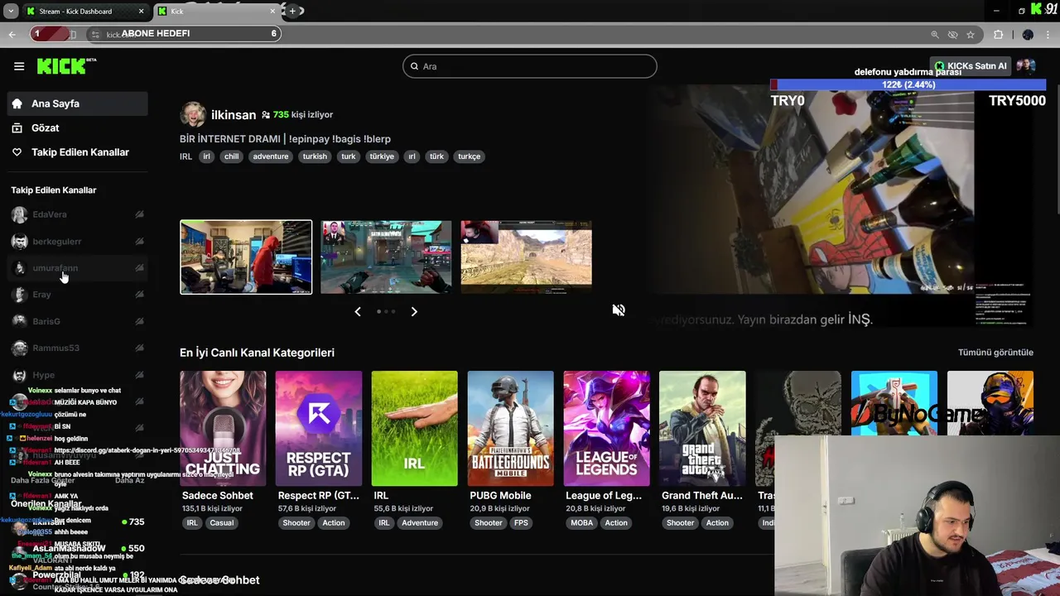This screenshot has width=1060, height=596.
Task: Select the 'irl' tag before 'chill'
Action: [x=207, y=156]
